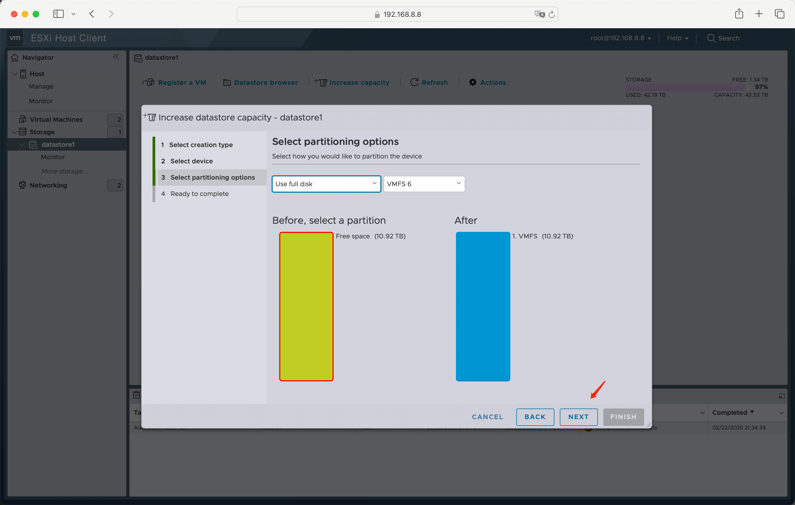Viewport: 795px width, 505px height.
Task: Click More storage... in navigator
Action: tap(65, 171)
